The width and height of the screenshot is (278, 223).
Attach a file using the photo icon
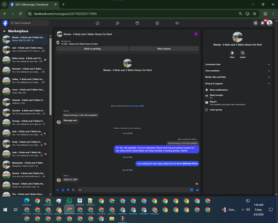[x=63, y=190]
